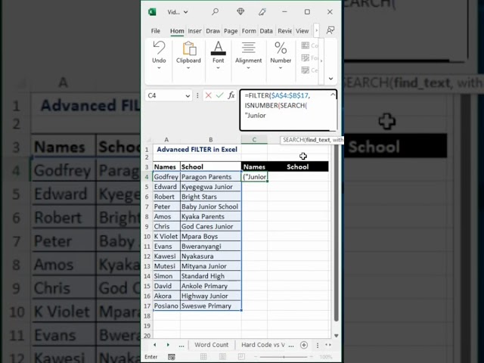Go to previous sheet tab arrow
The height and width of the screenshot is (363, 484).
point(154,345)
